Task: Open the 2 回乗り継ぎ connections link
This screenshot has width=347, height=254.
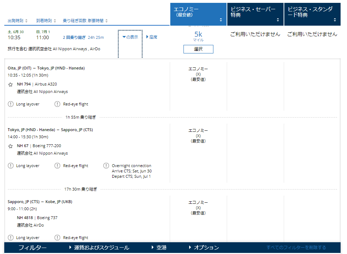Action: click(74, 37)
